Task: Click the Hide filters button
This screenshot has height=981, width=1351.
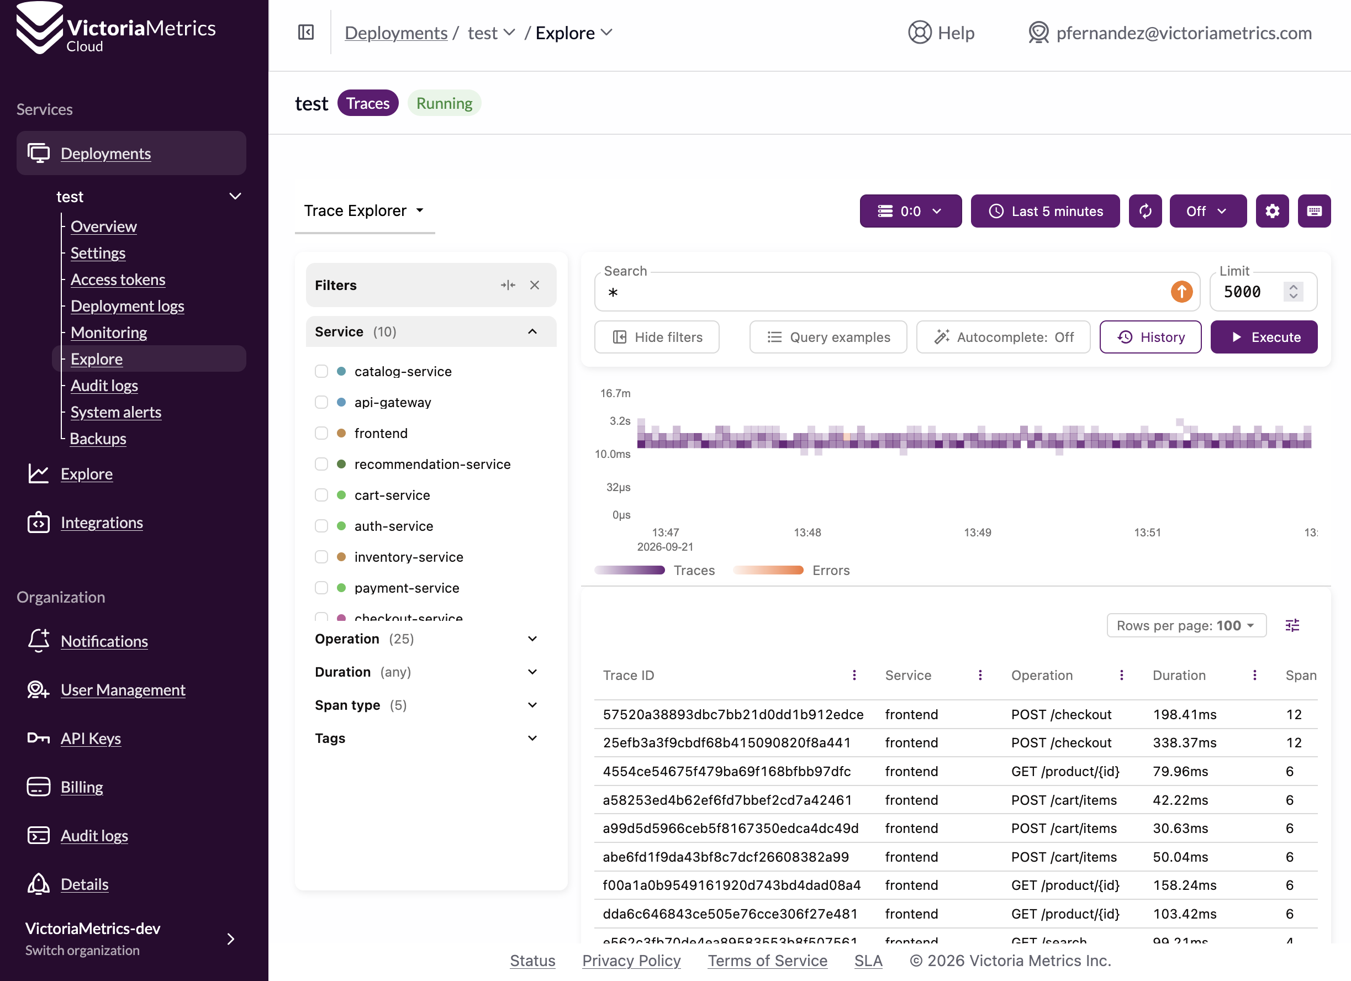Action: click(x=656, y=337)
